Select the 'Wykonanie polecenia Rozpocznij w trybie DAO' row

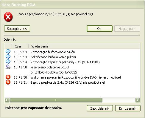tap(72, 77)
